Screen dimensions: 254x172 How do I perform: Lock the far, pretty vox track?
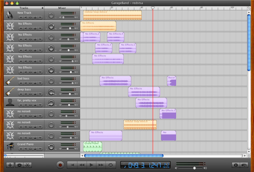tap(35, 105)
